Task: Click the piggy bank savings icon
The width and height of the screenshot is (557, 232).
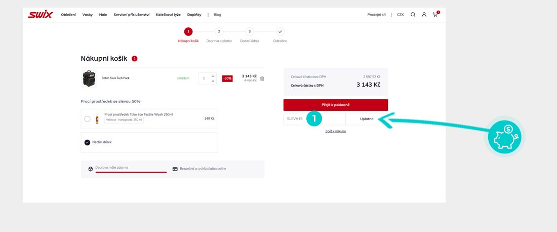Action: 504,137
